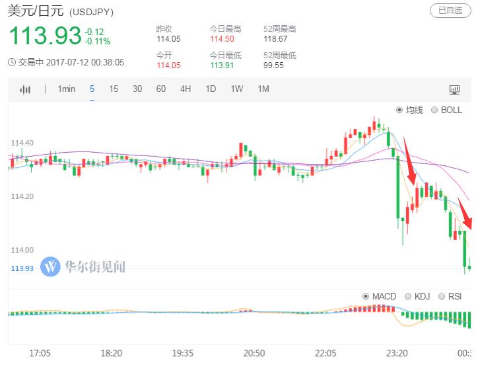Screen dimensions: 478x365
Task: Click the 114.20 price axis label
Action: pos(22,196)
